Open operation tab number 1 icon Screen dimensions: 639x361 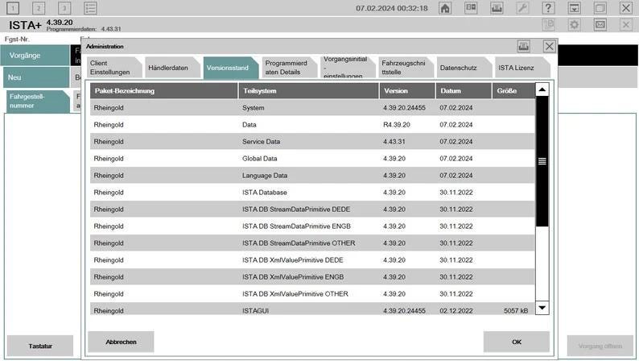(13, 8)
